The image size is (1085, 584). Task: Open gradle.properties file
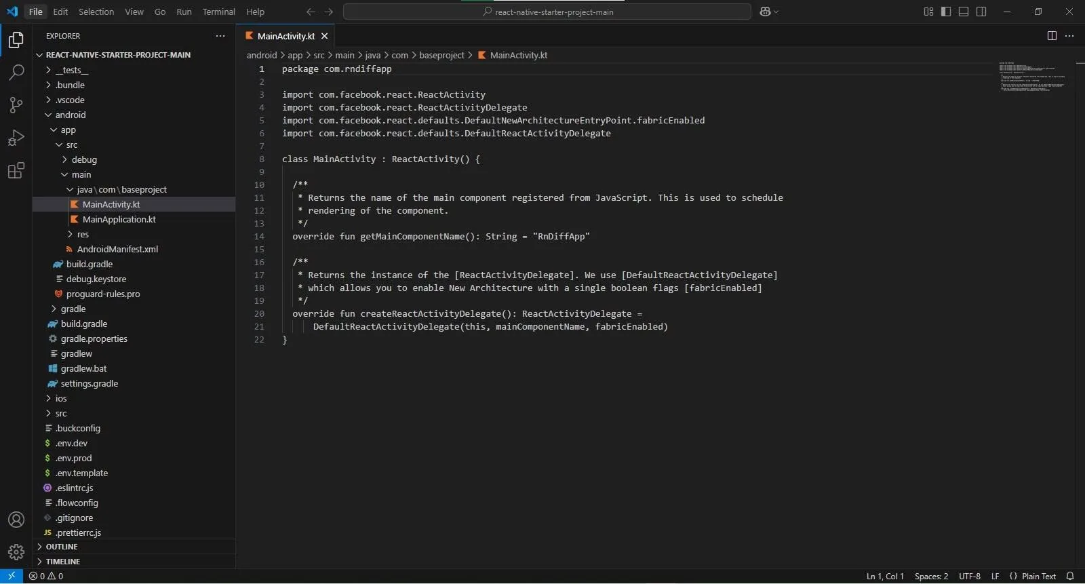[94, 338]
